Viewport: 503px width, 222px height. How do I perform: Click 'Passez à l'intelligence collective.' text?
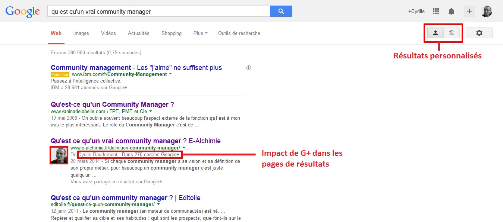(x=86, y=81)
